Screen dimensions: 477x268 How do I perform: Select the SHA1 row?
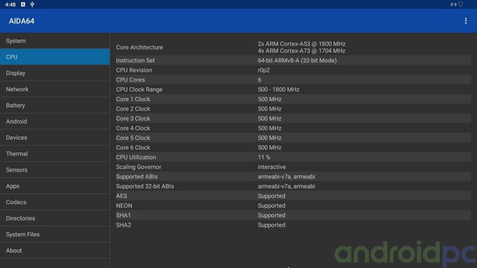293,215
